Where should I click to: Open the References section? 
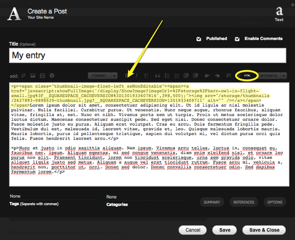pyautogui.click(x=244, y=202)
